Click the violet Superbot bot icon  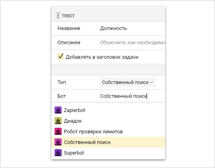click(x=58, y=153)
